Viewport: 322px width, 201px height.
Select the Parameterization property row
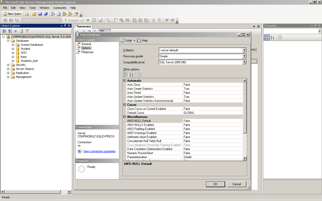pyautogui.click(x=185, y=157)
